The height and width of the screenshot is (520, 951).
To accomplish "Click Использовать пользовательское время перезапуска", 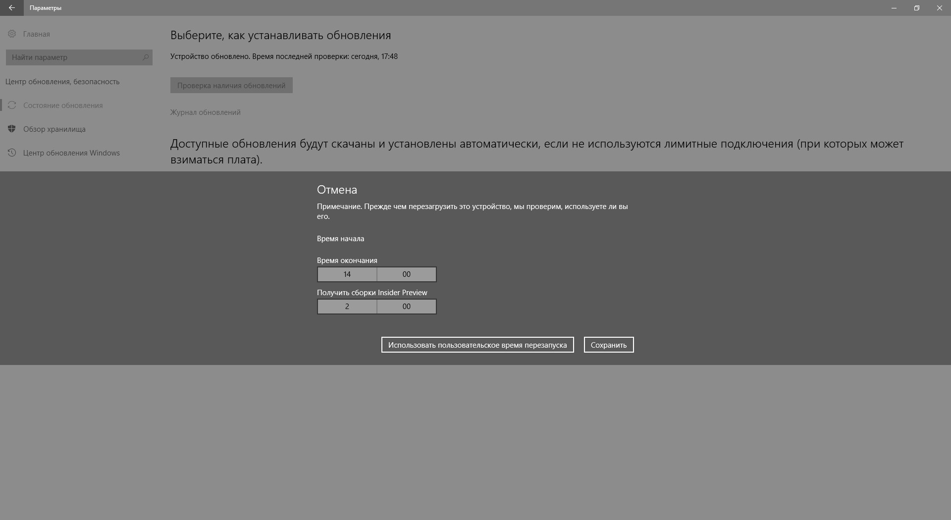I will point(477,345).
